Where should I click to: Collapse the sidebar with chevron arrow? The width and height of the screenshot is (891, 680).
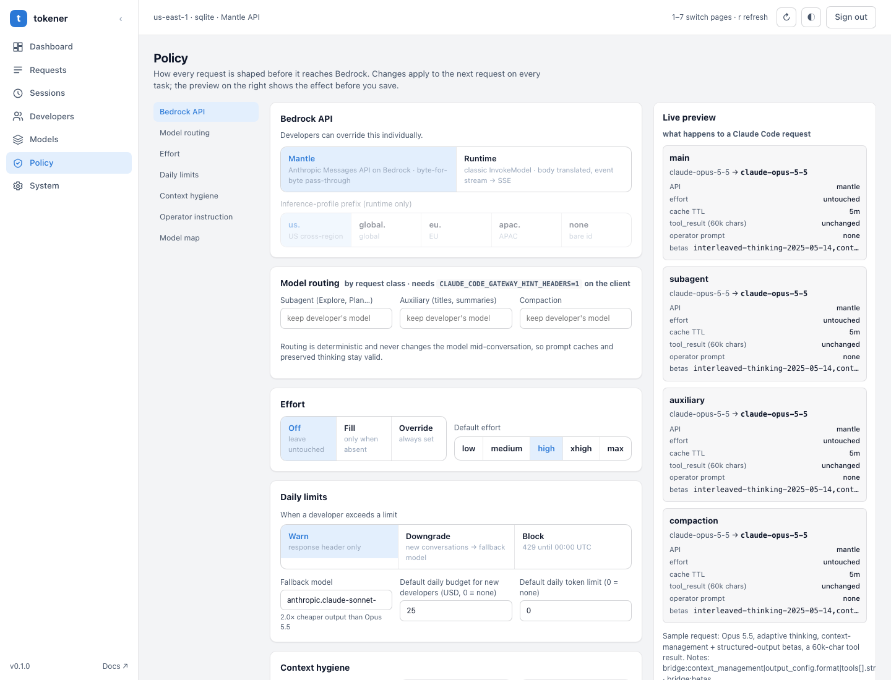pyautogui.click(x=121, y=19)
